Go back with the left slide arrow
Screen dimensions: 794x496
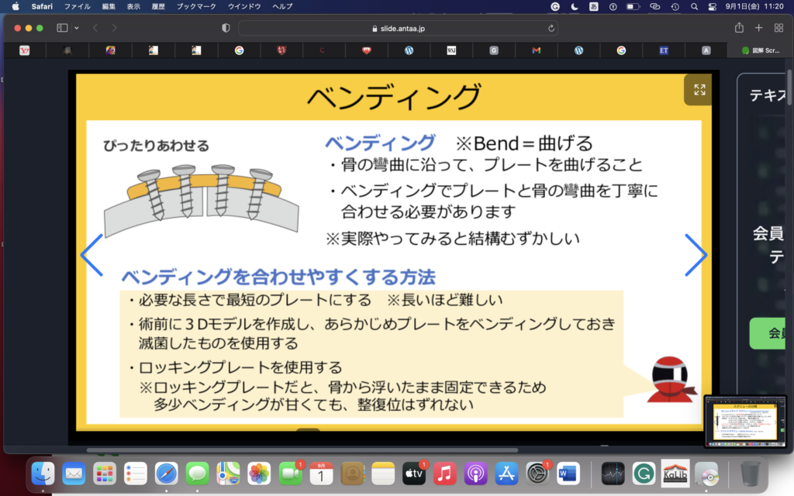91,255
